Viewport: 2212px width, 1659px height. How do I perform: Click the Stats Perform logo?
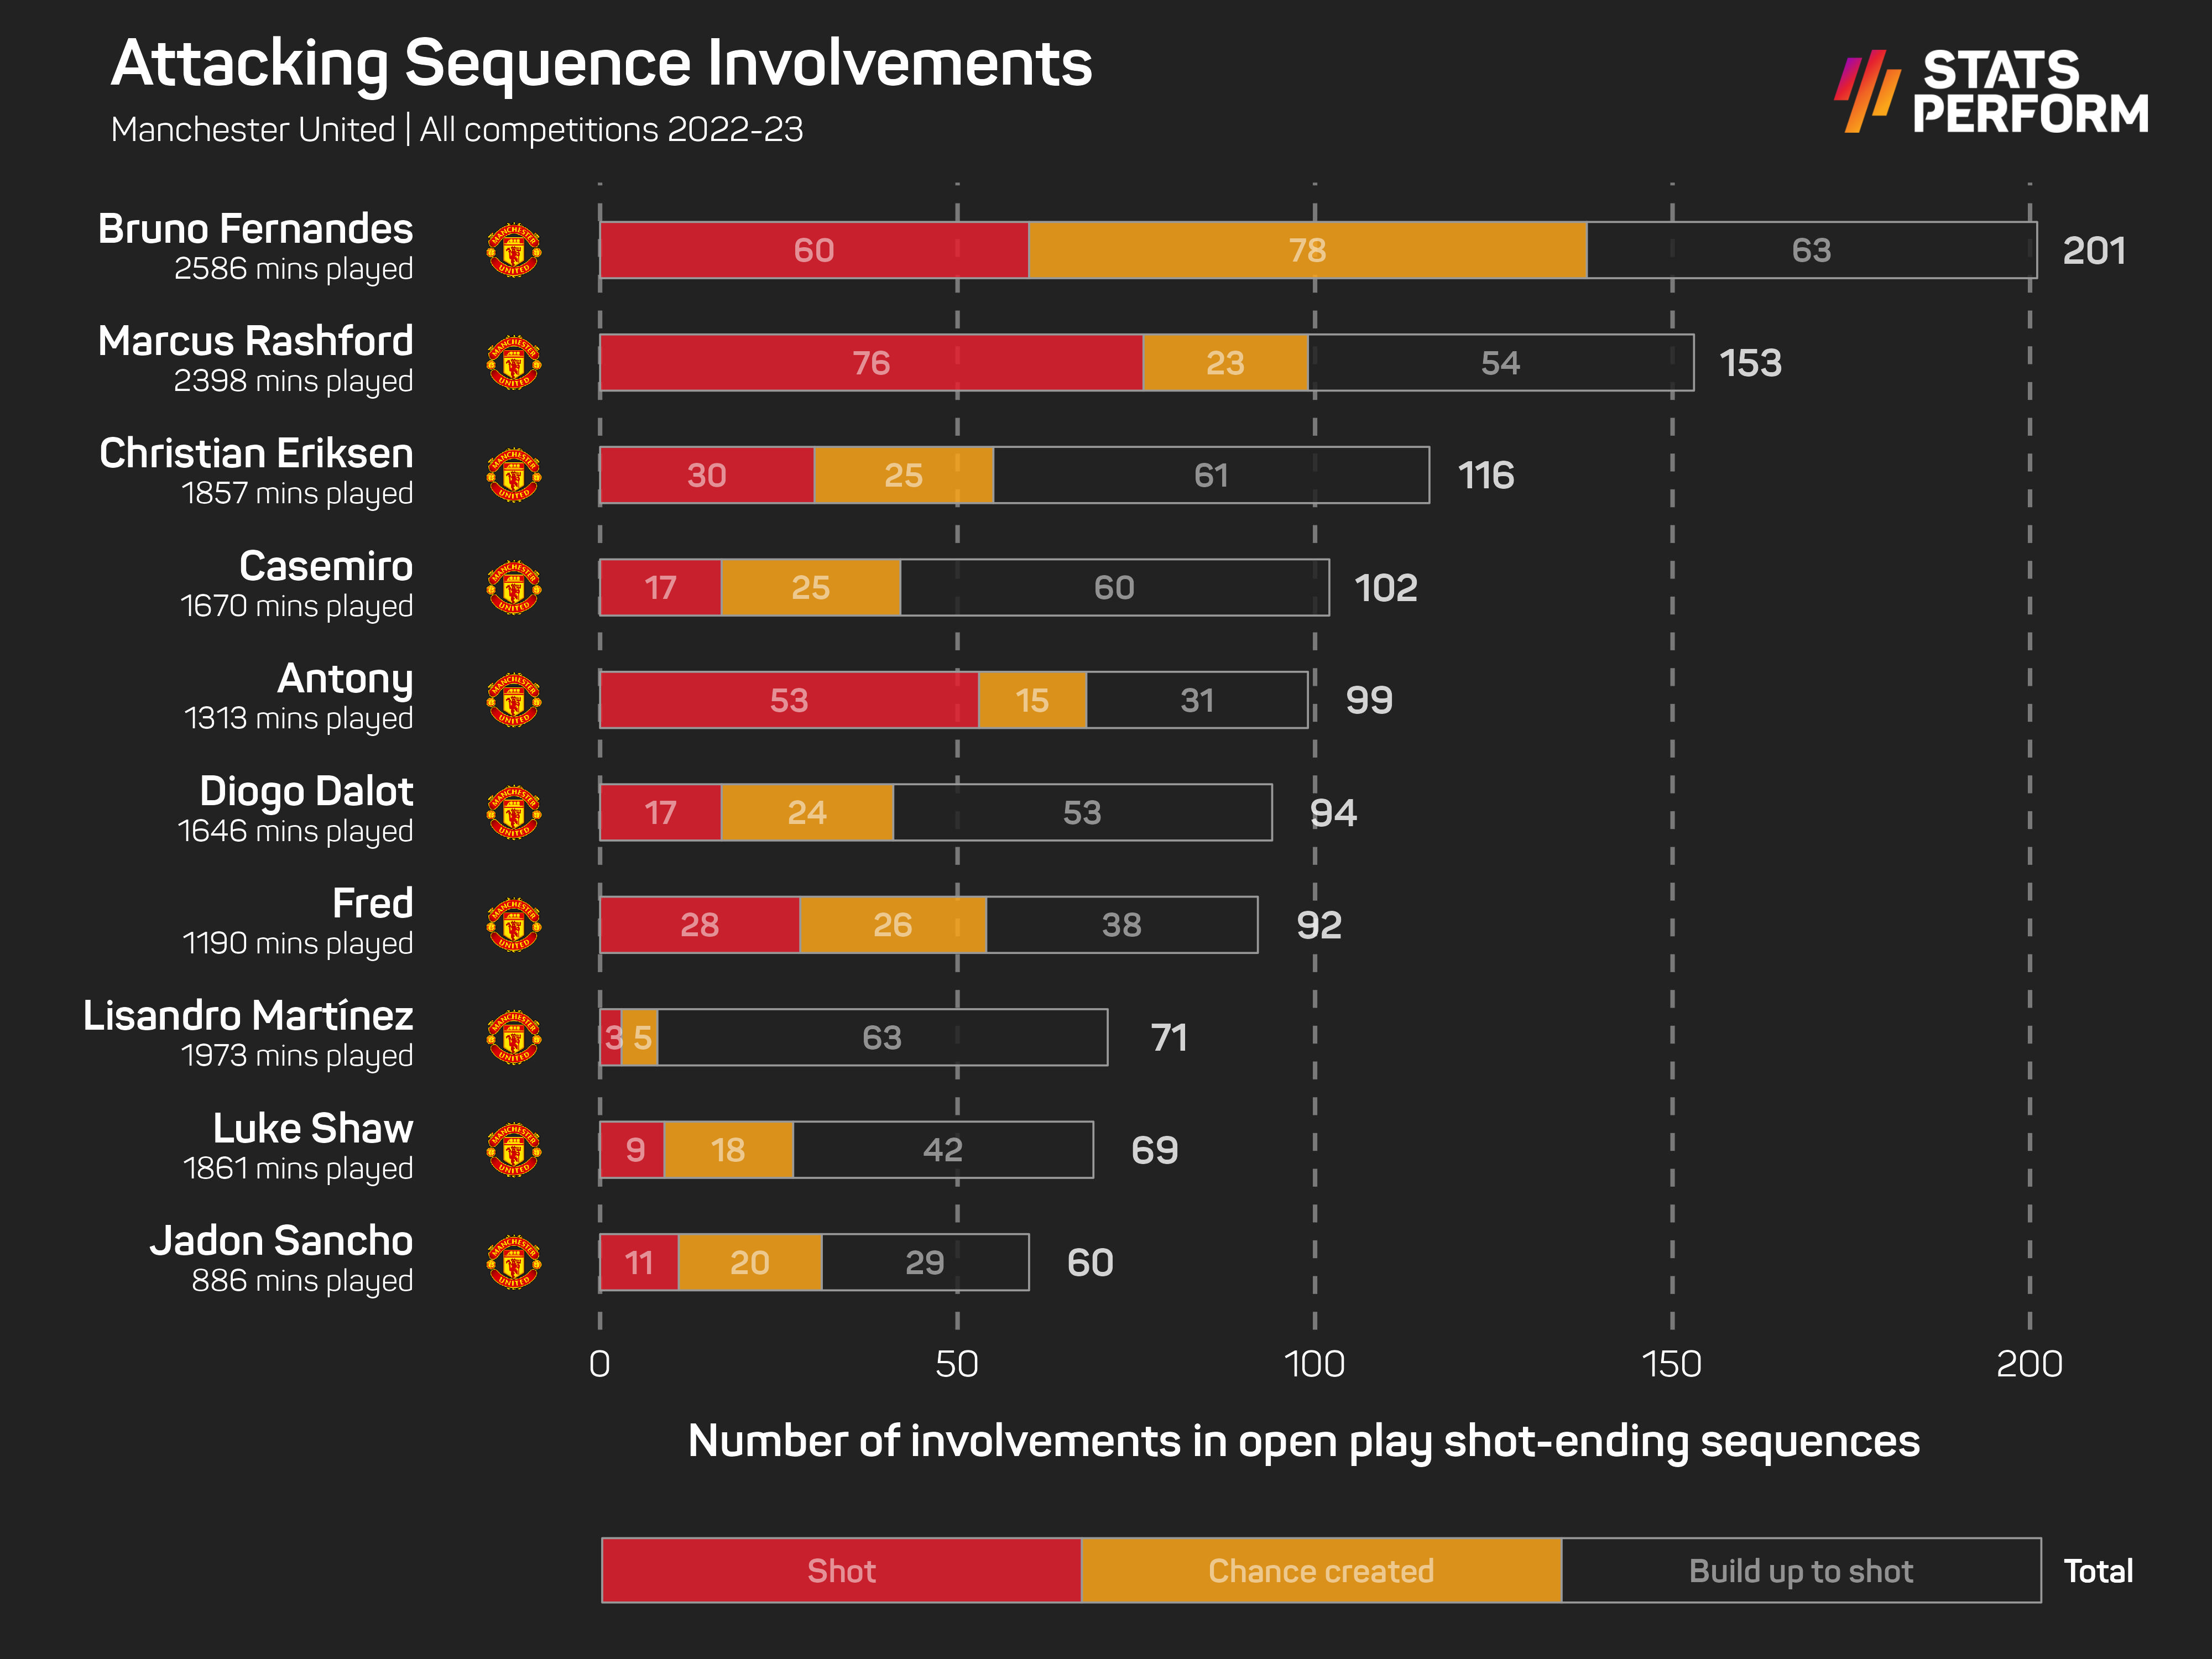point(1990,92)
